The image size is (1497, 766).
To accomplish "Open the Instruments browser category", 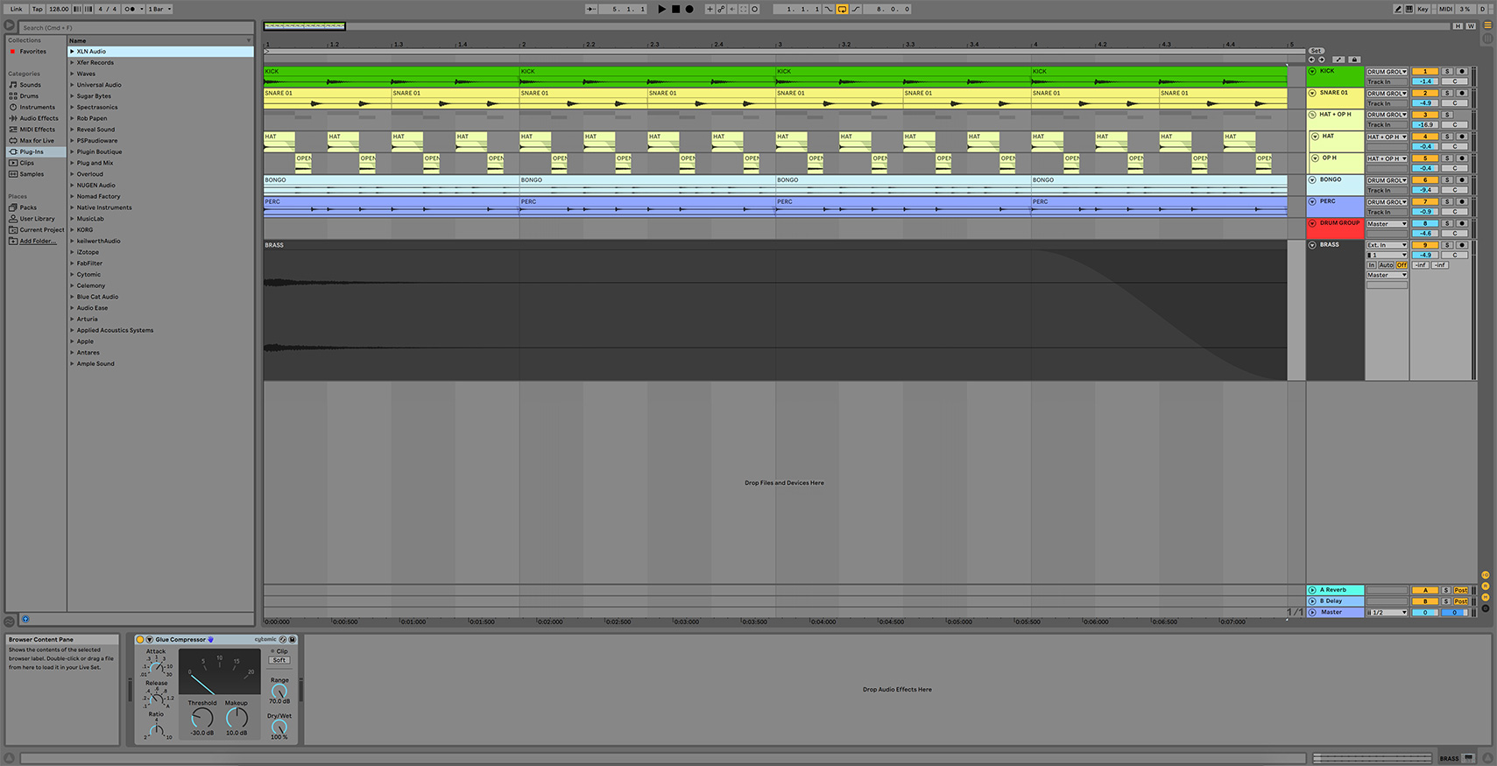I will pyautogui.click(x=37, y=107).
